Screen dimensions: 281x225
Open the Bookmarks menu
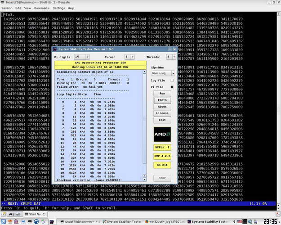pos(42,8)
